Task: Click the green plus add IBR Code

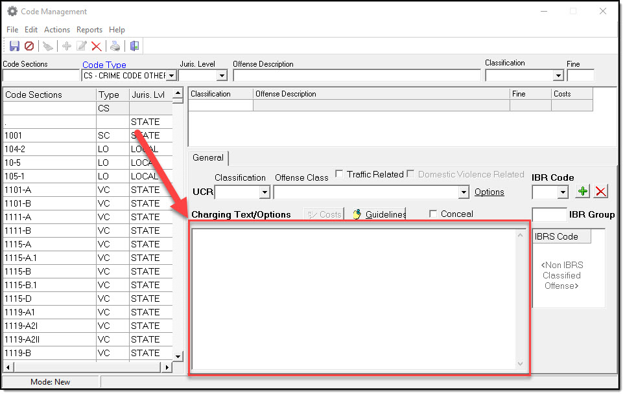Action: 583,192
